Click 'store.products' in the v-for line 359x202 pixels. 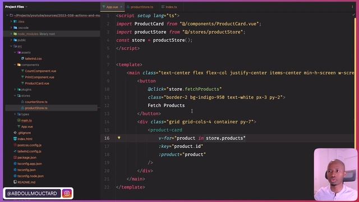(224, 138)
